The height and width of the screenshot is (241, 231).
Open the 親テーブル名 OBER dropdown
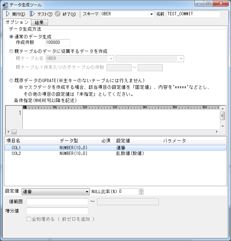click(x=111, y=59)
